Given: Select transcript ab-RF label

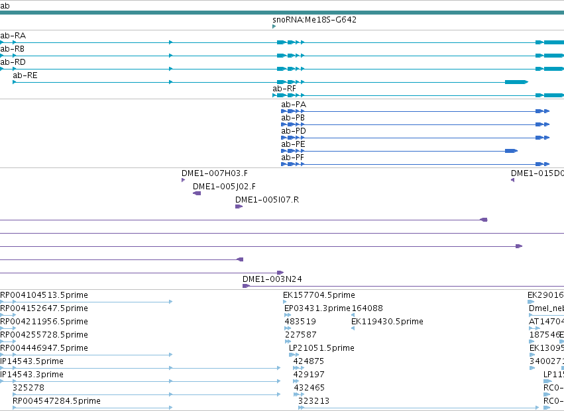Looking at the screenshot, I should (284, 89).
